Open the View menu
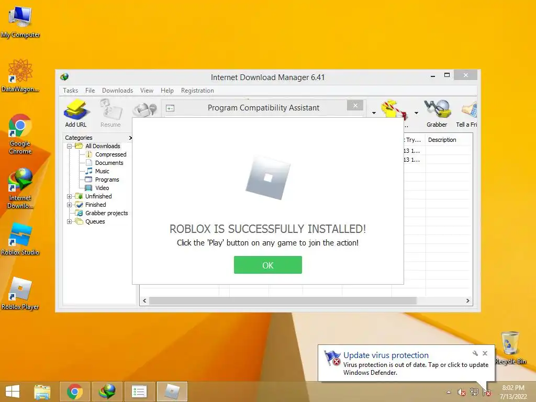 [x=147, y=91]
